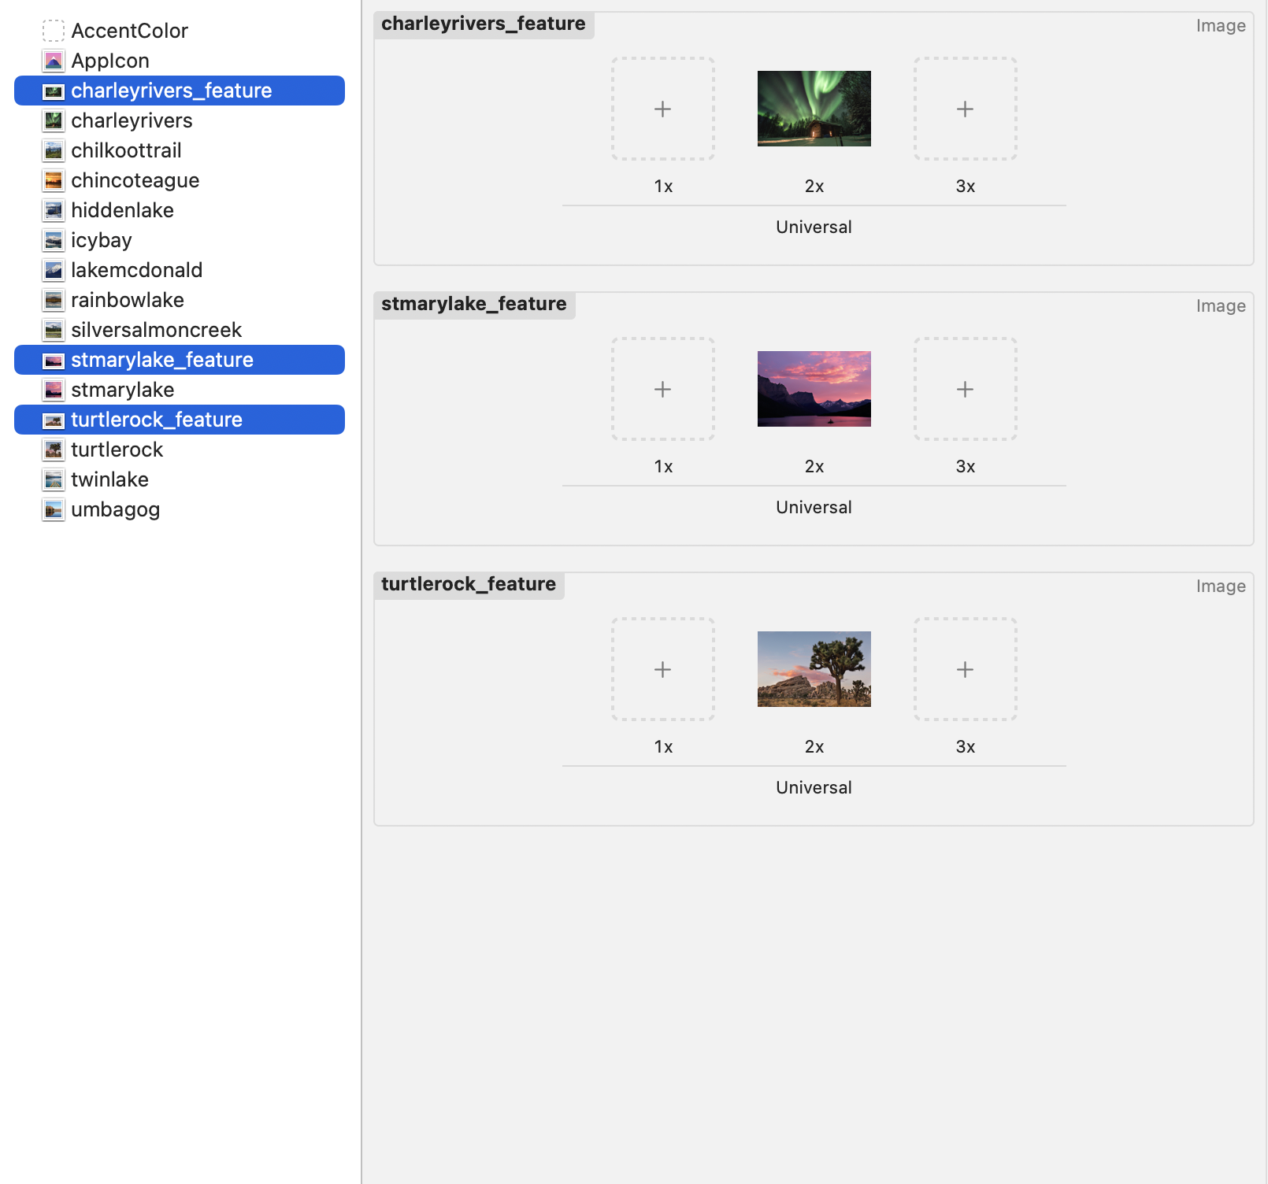Select the stmarylake_feature list item
The width and height of the screenshot is (1268, 1184).
click(x=161, y=360)
